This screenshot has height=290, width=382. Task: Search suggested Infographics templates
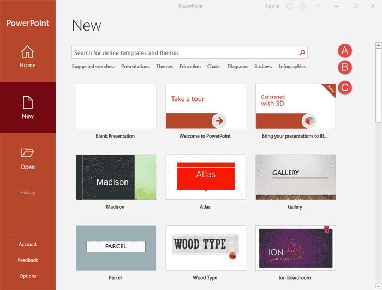click(x=292, y=66)
